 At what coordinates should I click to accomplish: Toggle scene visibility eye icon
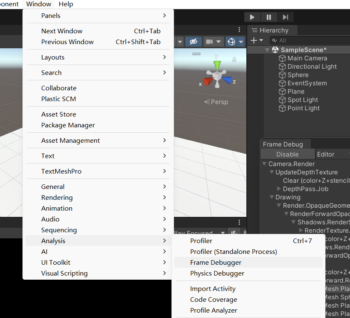pyautogui.click(x=193, y=42)
